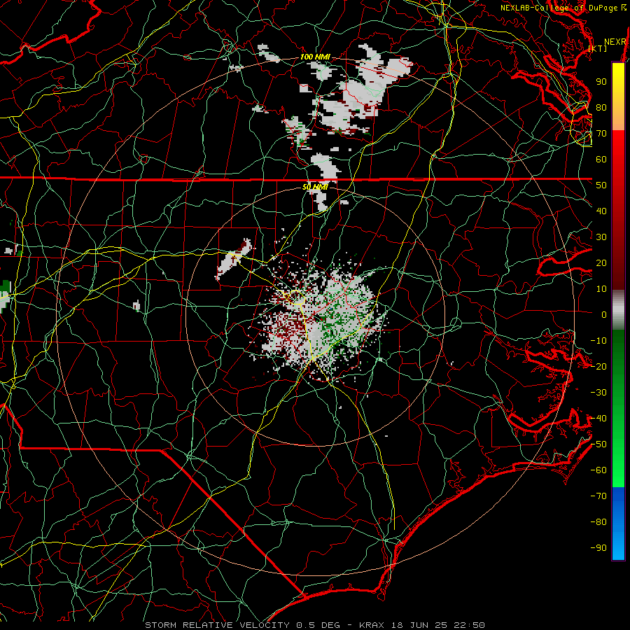Click the '-70' value on the velocity scale
Viewport: 630px width, 630px height.
598,496
